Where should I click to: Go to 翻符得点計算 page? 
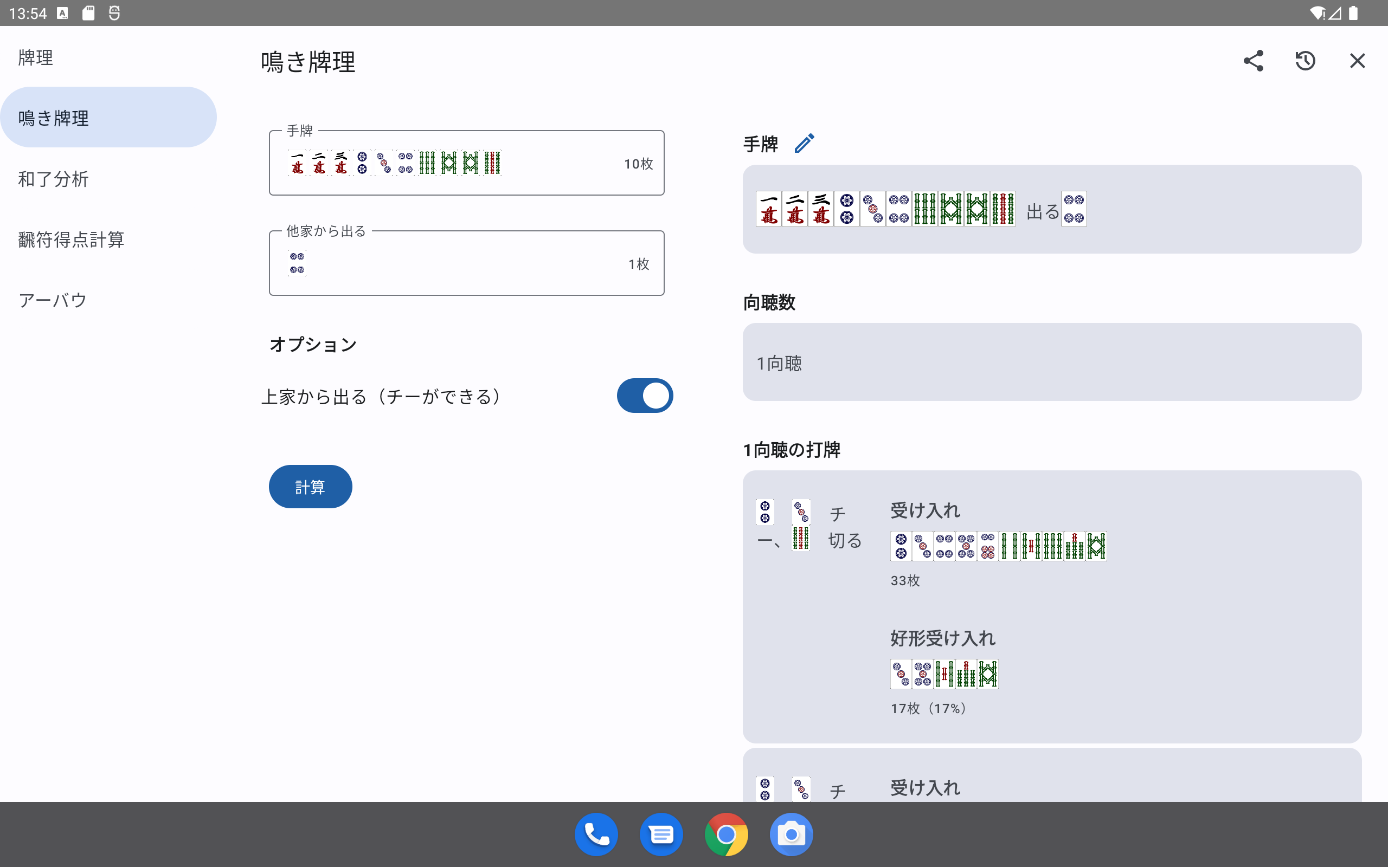point(71,240)
